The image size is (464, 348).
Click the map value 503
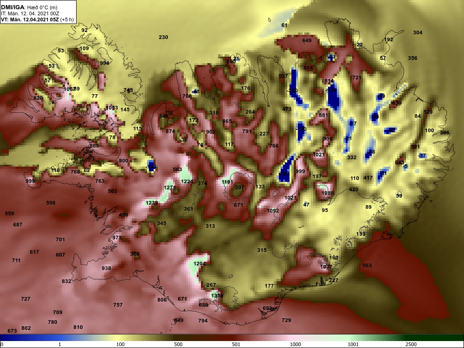[x=112, y=191]
